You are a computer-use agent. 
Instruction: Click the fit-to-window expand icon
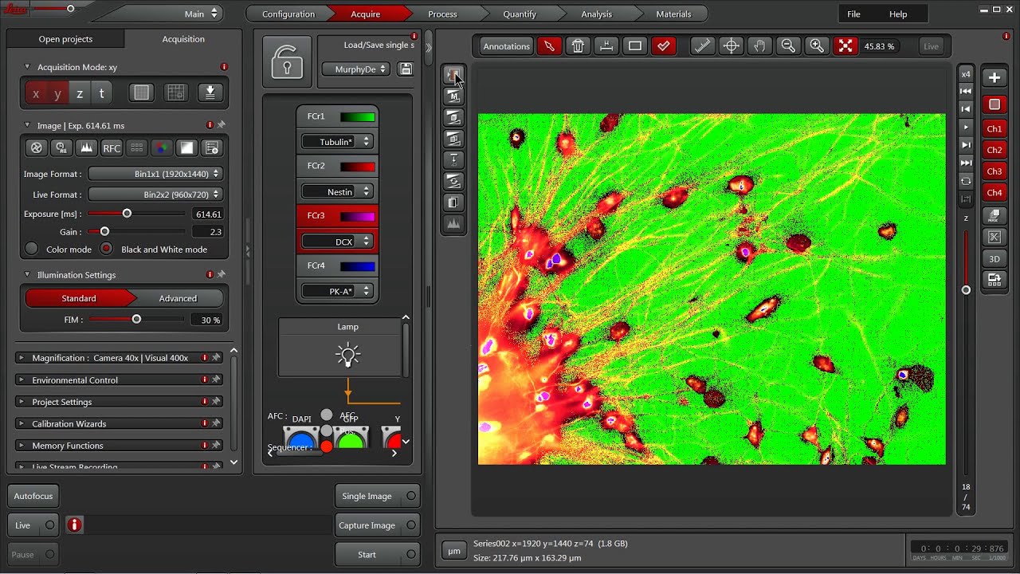[845, 46]
